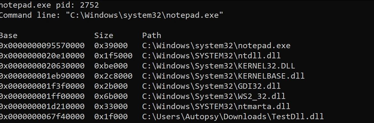Click size value 0x1f5000
The height and width of the screenshot is (123, 374).
coord(113,56)
